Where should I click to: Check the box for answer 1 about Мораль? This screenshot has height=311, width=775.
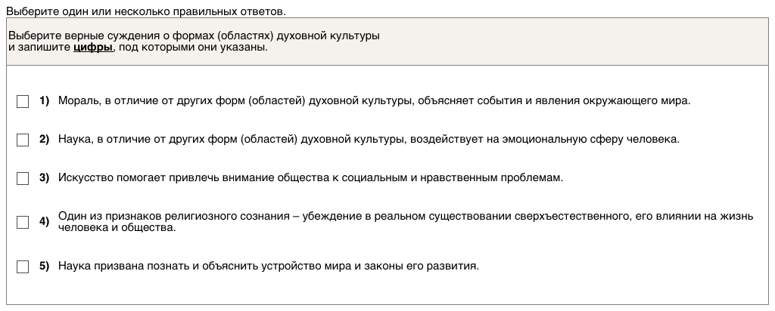click(x=23, y=102)
